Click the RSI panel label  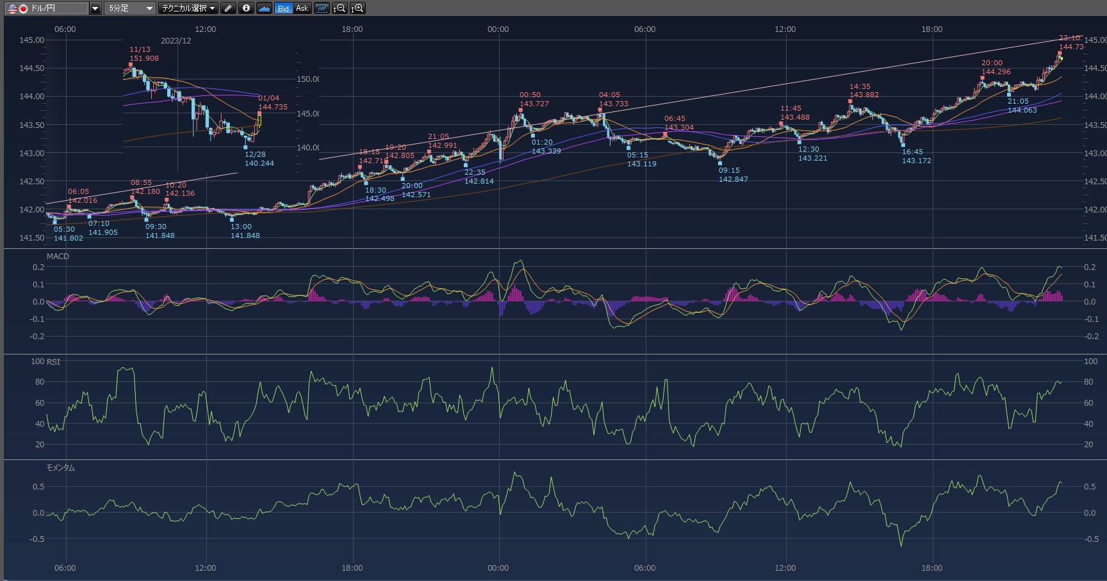click(53, 362)
